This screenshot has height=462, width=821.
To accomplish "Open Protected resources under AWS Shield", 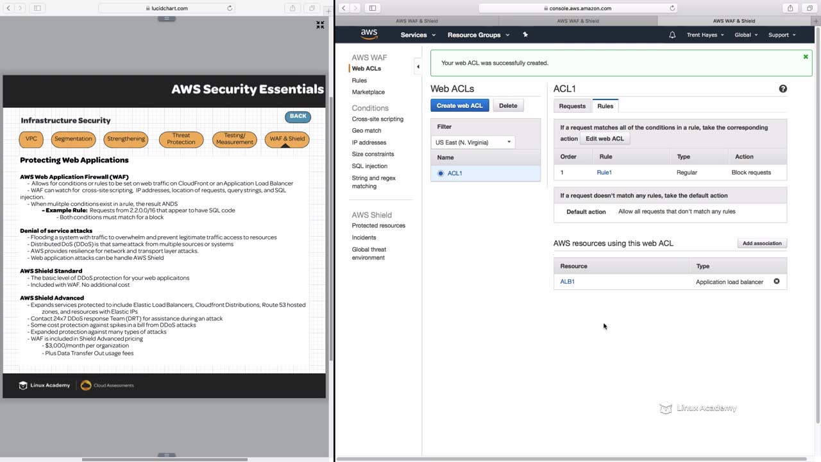I will point(378,226).
